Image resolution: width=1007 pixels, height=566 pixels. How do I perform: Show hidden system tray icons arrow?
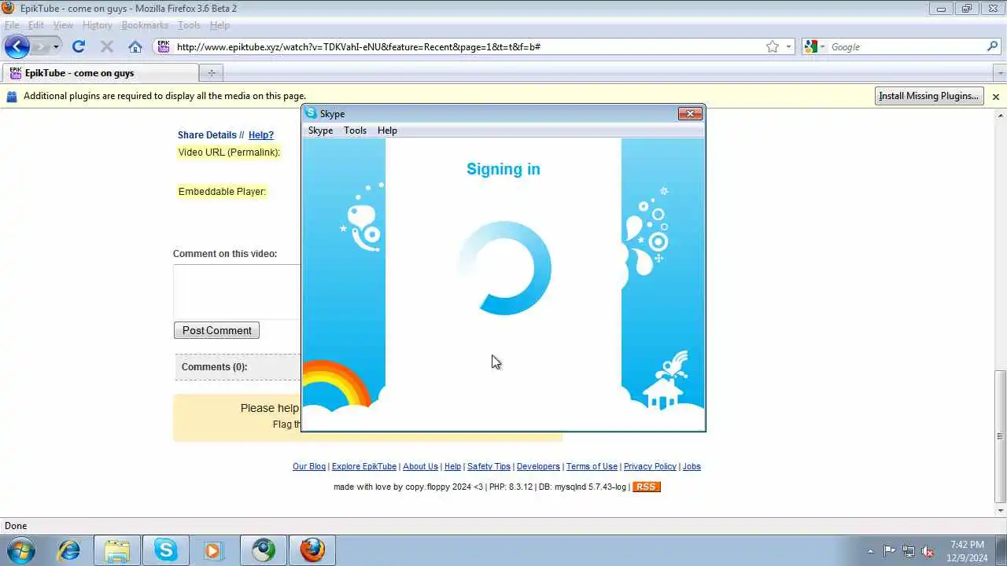(x=870, y=551)
